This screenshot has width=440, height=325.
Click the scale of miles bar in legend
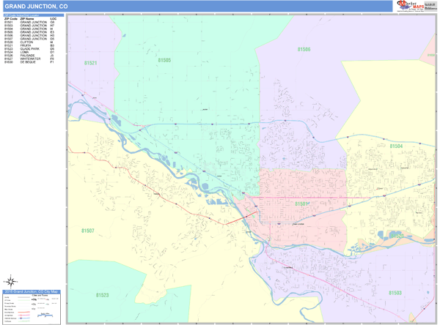pos(45,315)
